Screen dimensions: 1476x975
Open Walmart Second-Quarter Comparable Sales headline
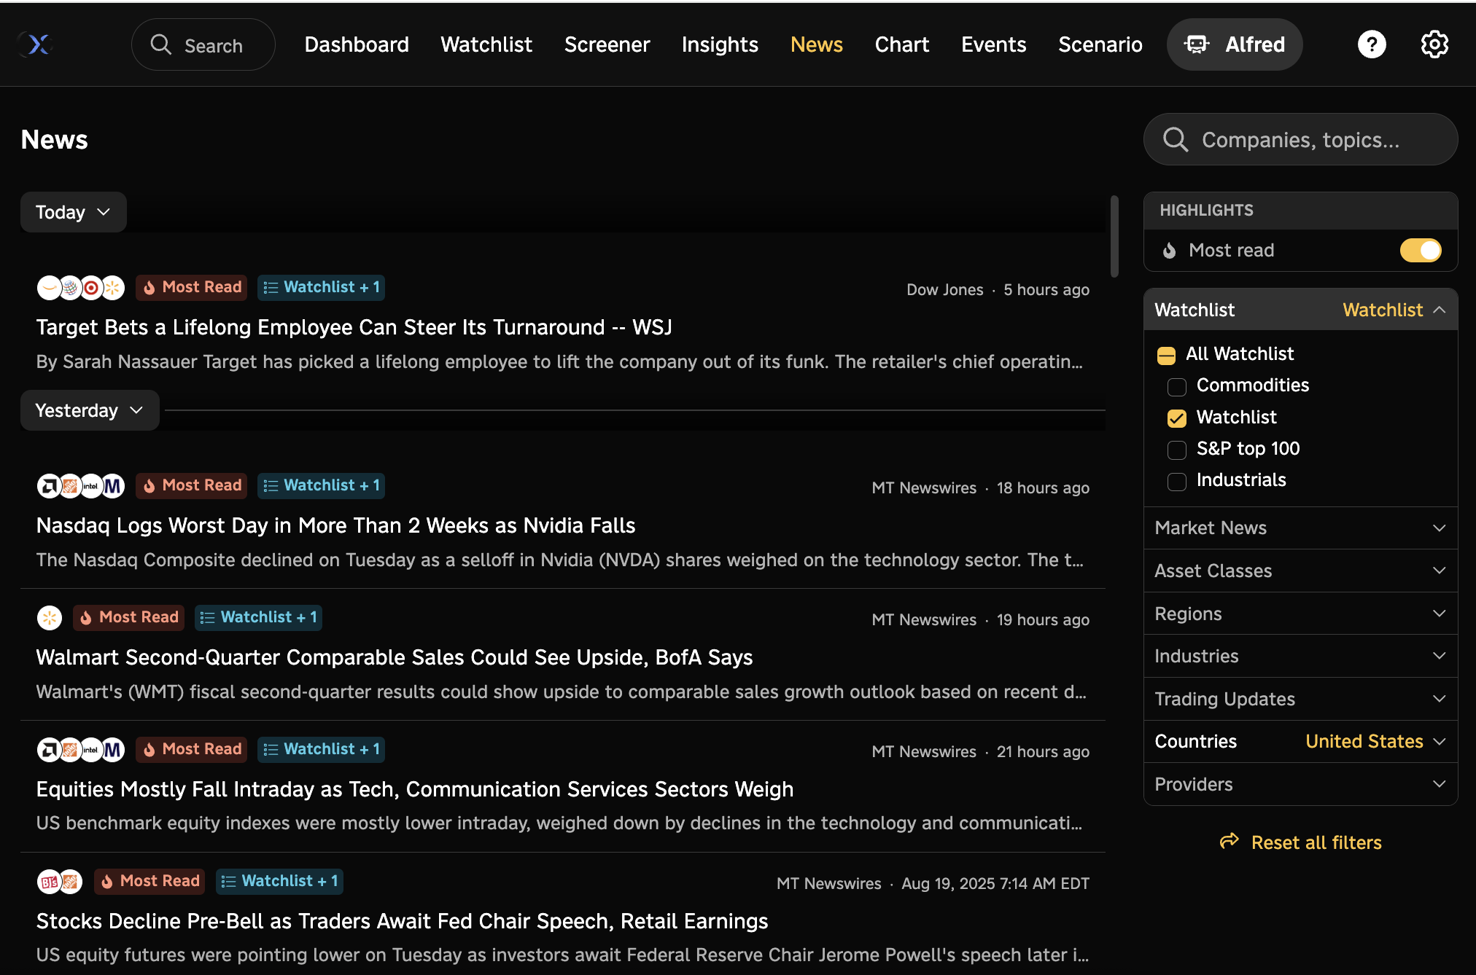click(x=394, y=657)
